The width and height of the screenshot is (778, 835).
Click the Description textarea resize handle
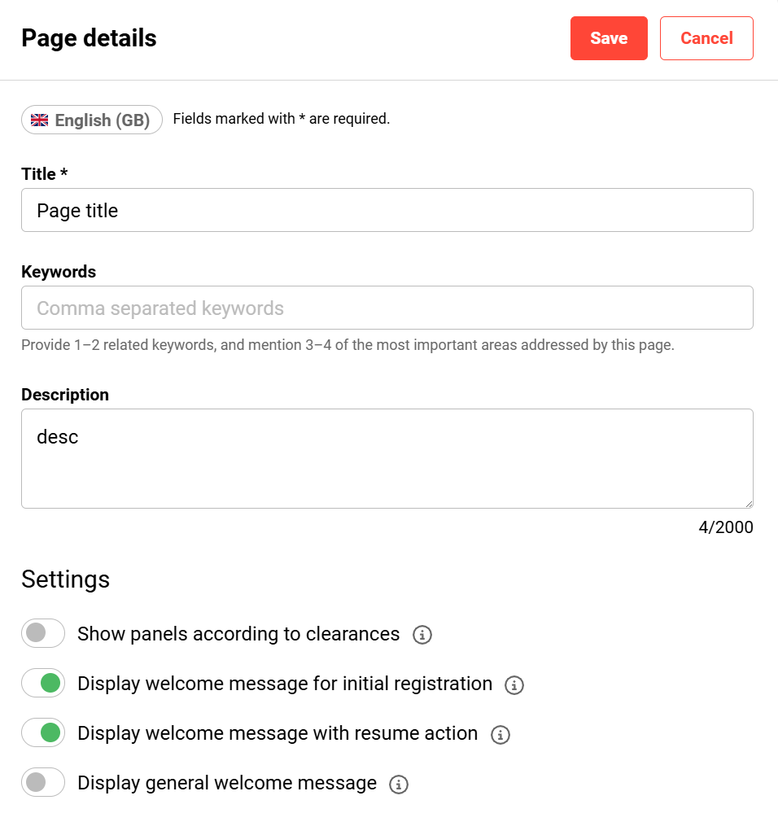748,503
